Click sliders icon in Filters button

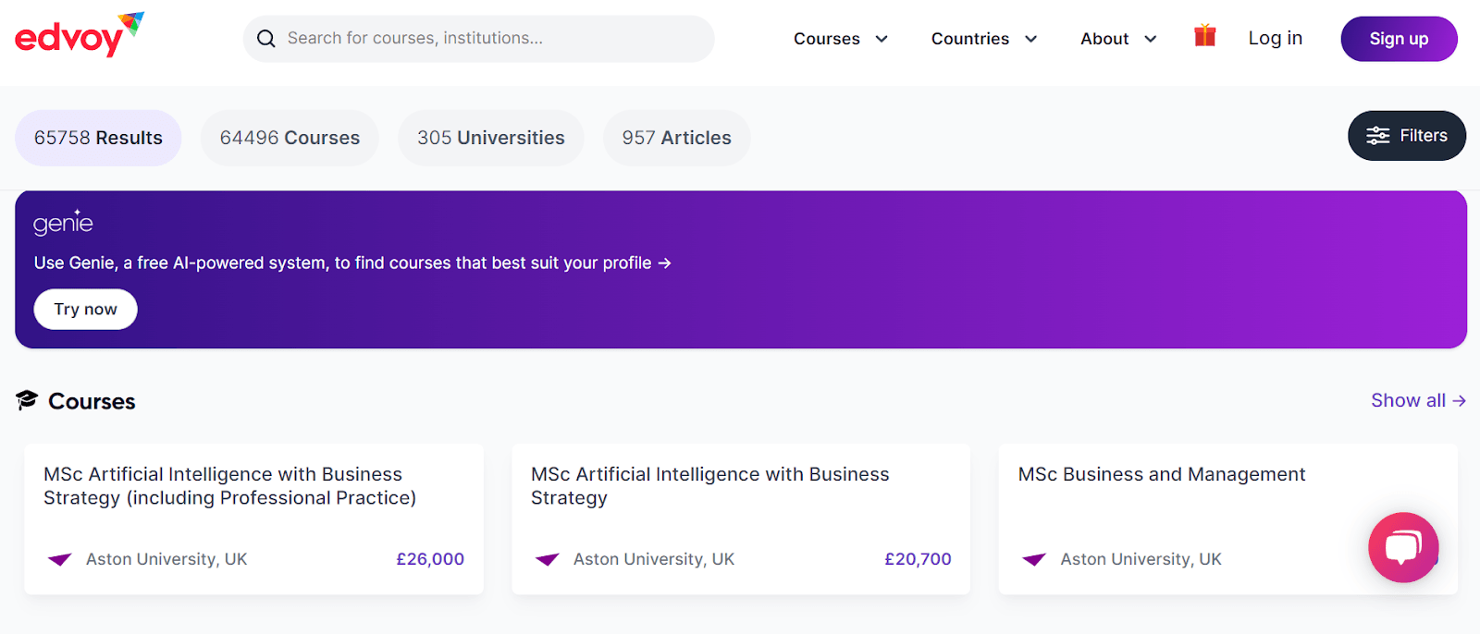(x=1378, y=136)
